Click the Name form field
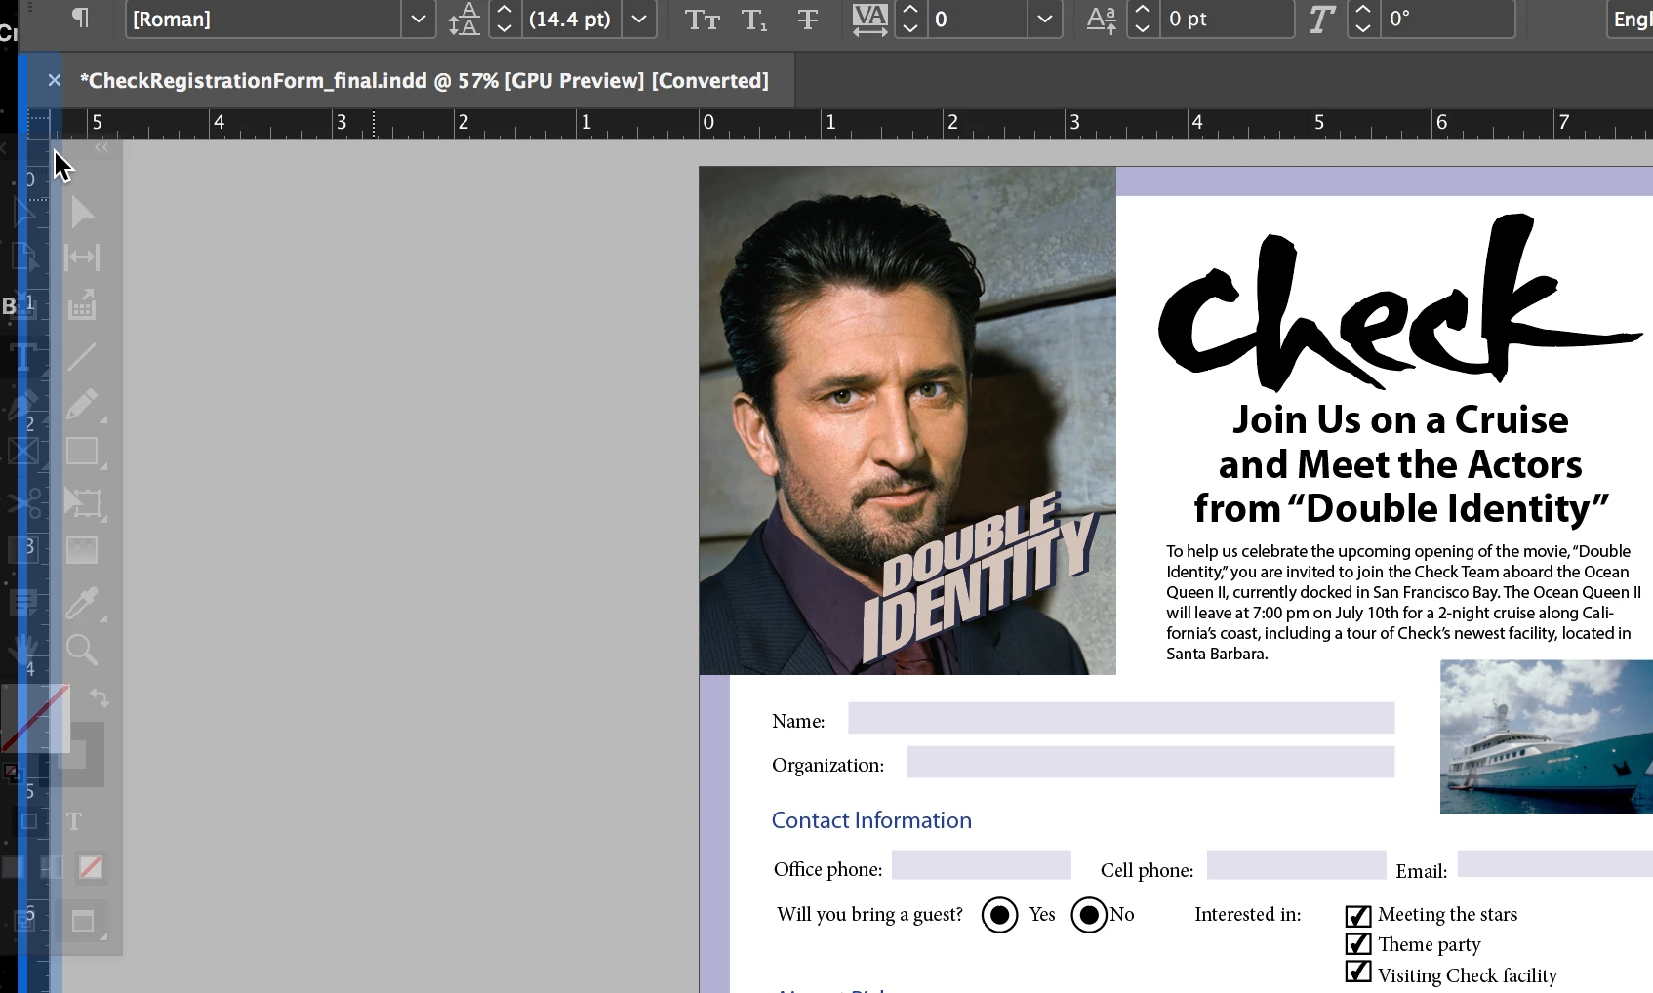1653x993 pixels. (x=1120, y=718)
